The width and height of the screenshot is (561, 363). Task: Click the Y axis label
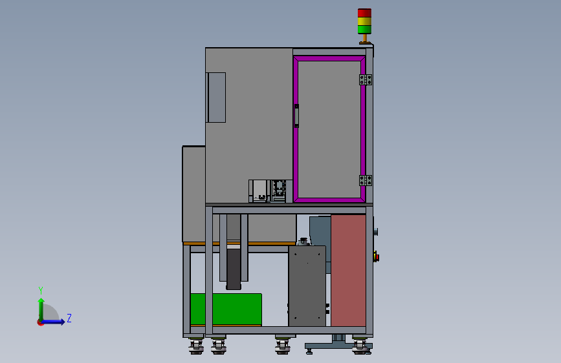point(41,291)
